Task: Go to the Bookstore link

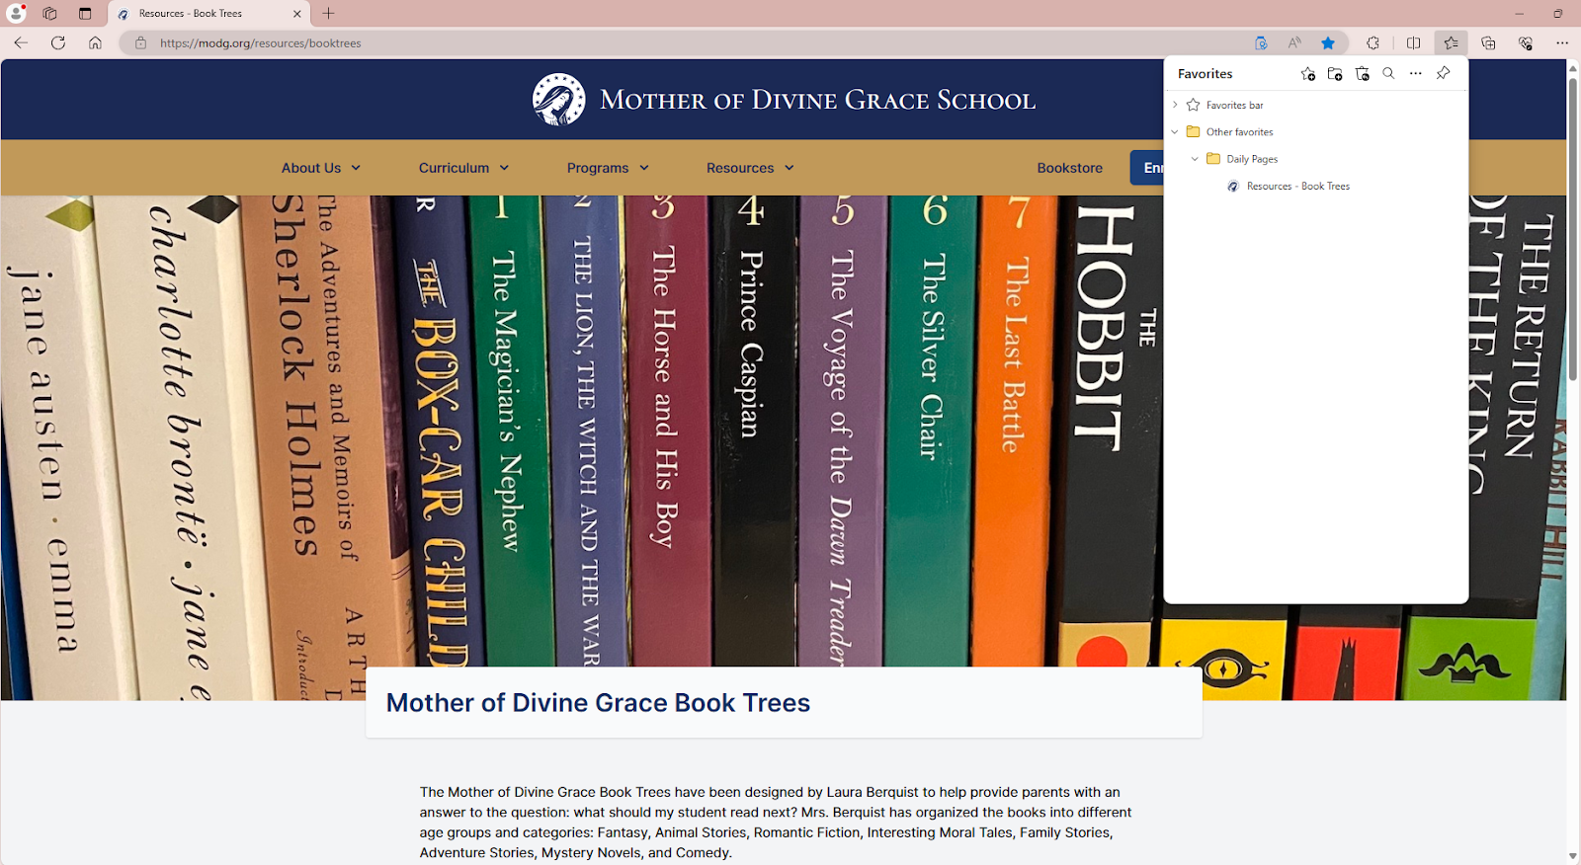Action: pyautogui.click(x=1070, y=168)
